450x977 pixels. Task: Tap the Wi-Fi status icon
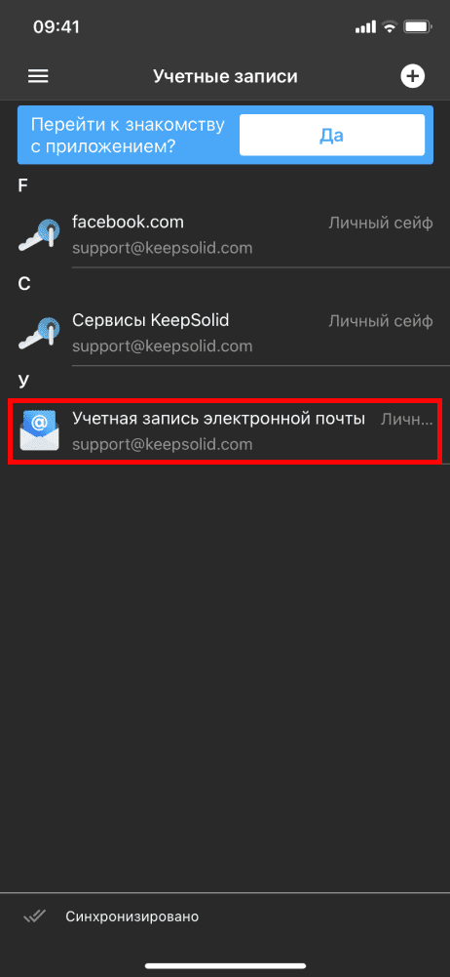click(390, 27)
